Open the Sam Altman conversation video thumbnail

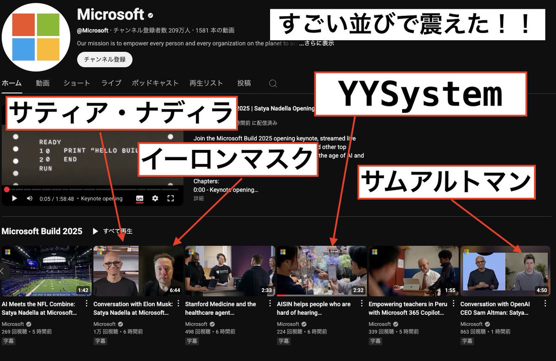click(x=505, y=270)
